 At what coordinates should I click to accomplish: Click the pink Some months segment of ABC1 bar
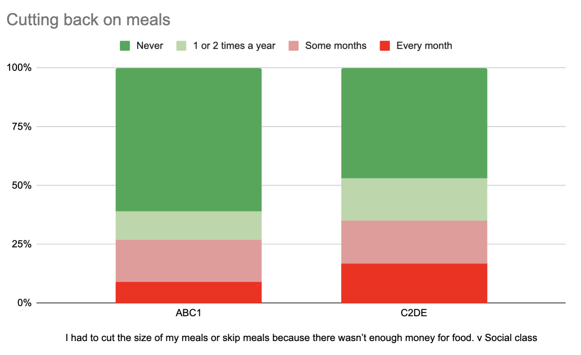pyautogui.click(x=188, y=261)
